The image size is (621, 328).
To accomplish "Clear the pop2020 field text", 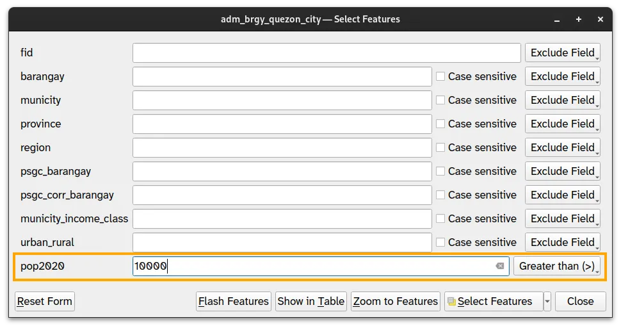I will [500, 266].
